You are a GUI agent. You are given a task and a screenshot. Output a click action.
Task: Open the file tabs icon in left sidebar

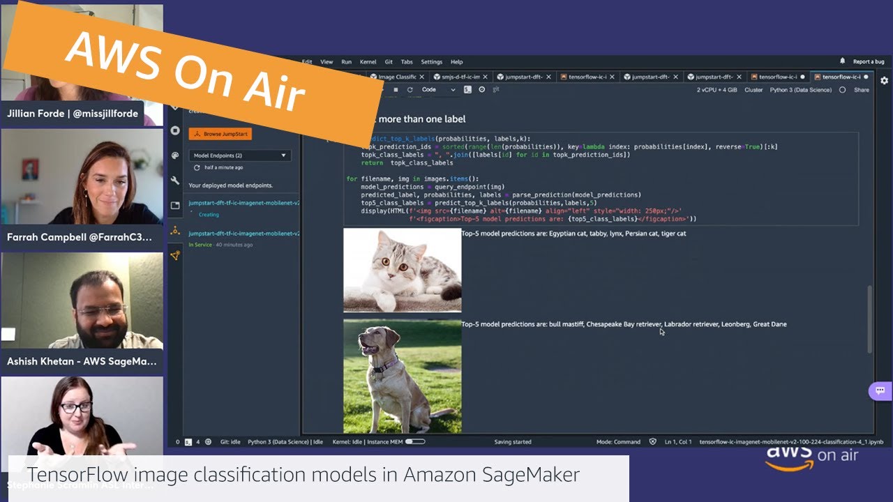[x=175, y=206]
